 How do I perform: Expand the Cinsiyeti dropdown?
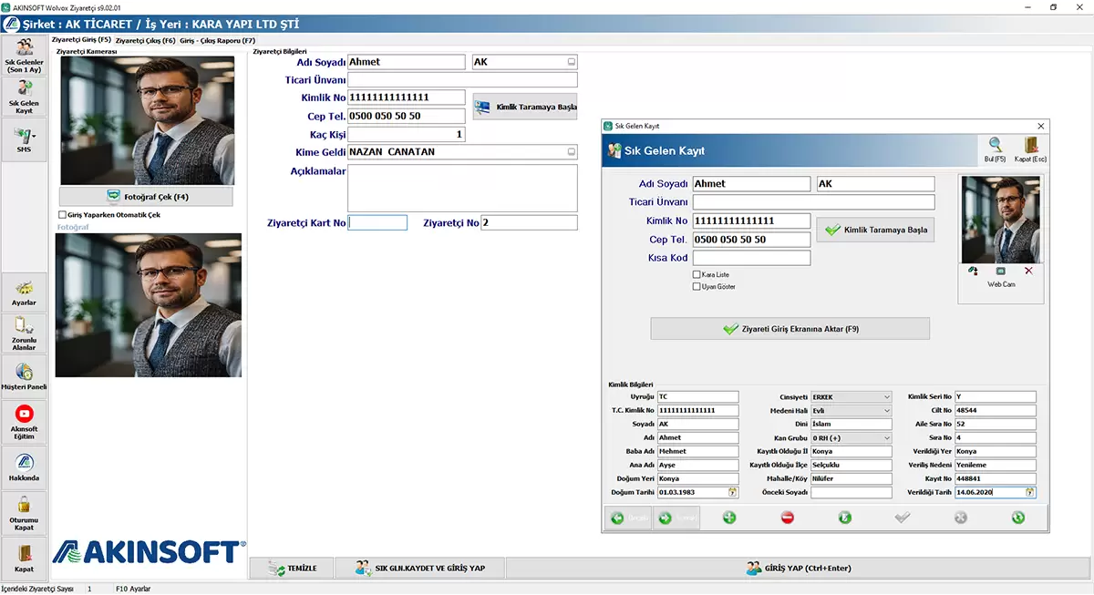[x=887, y=397]
